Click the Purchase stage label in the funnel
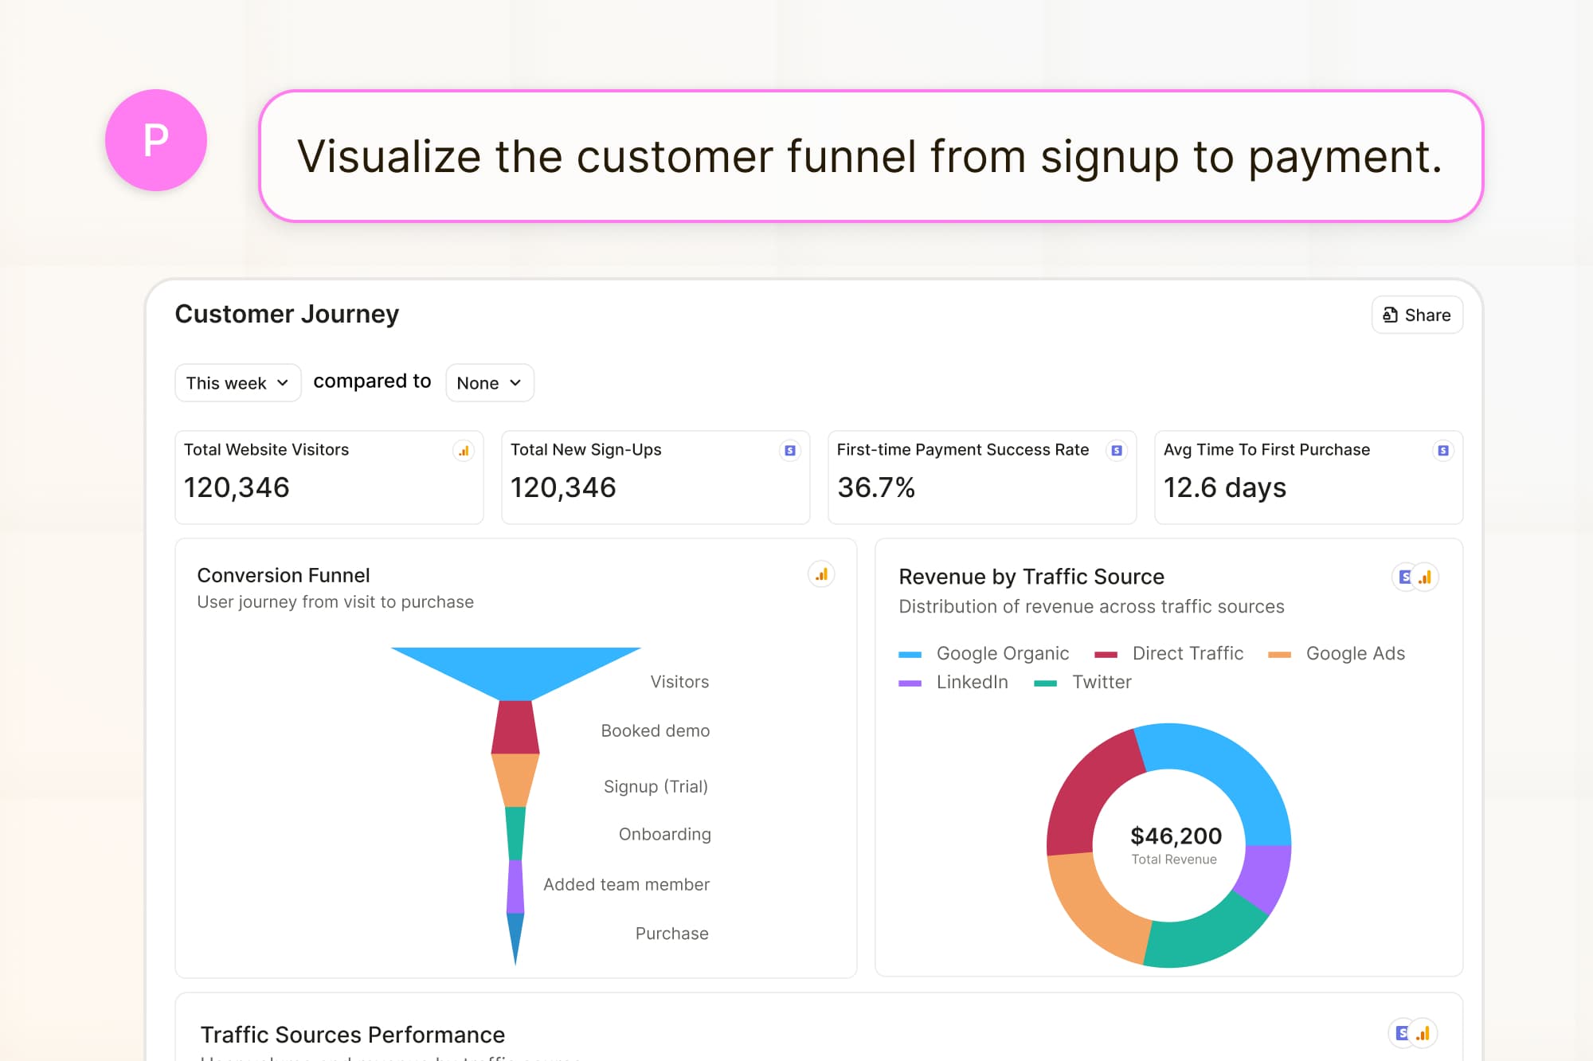The width and height of the screenshot is (1593, 1061). [671, 933]
